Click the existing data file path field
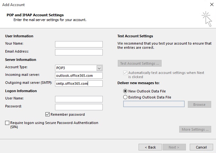 coord(154,104)
